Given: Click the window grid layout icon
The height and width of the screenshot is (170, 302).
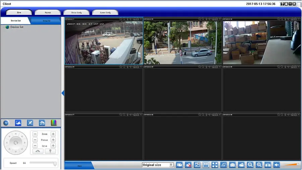Looking at the screenshot, I should [206, 165].
